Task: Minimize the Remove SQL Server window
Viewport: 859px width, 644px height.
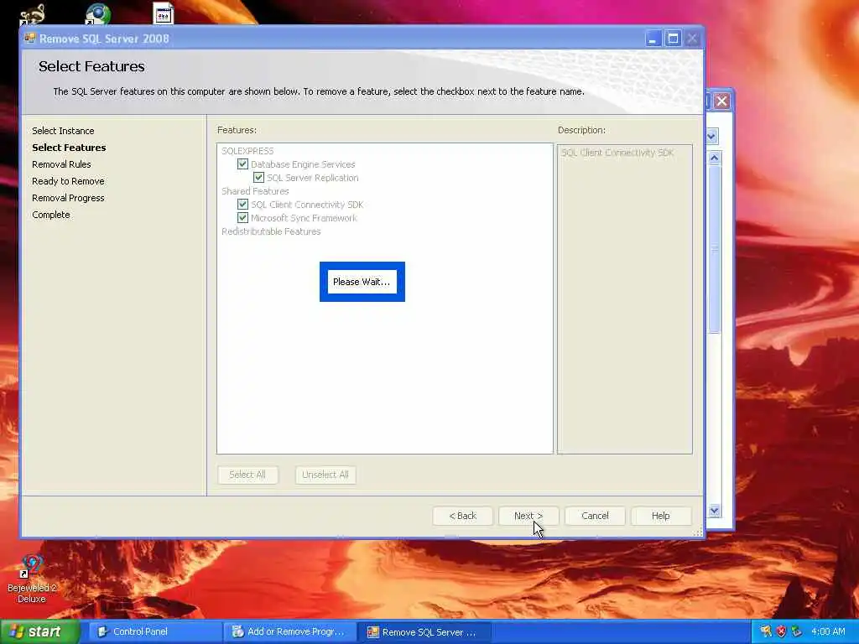Action: tap(653, 39)
